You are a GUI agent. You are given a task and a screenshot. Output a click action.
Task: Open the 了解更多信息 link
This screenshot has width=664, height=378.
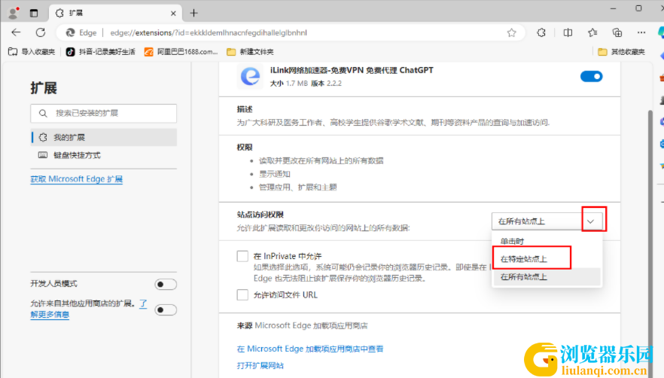[x=50, y=315]
